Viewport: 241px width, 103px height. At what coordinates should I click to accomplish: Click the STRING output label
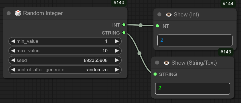(111, 33)
